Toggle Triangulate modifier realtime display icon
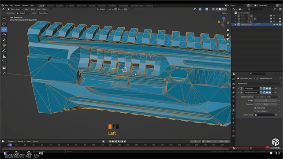Screen dimensions: 283x159 click(267, 89)
